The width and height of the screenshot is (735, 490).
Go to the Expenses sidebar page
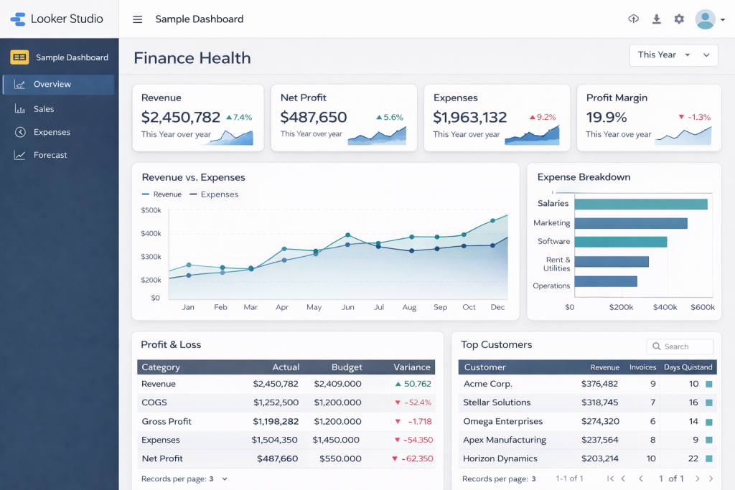(x=52, y=132)
